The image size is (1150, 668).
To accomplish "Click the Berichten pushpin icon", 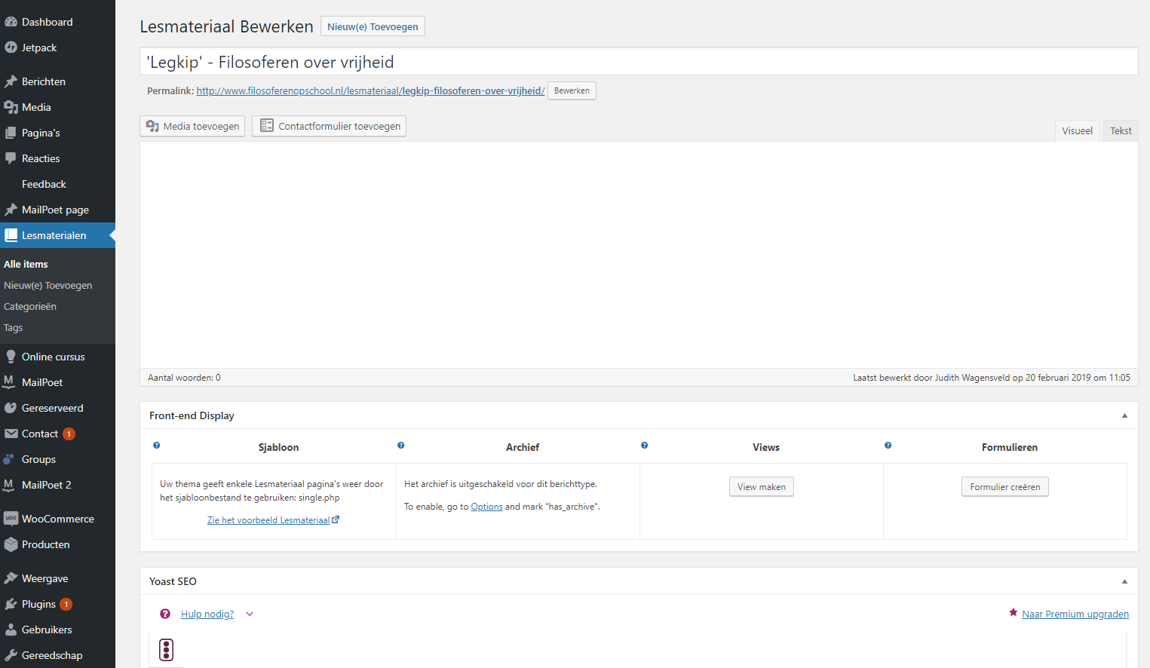I will pos(11,81).
